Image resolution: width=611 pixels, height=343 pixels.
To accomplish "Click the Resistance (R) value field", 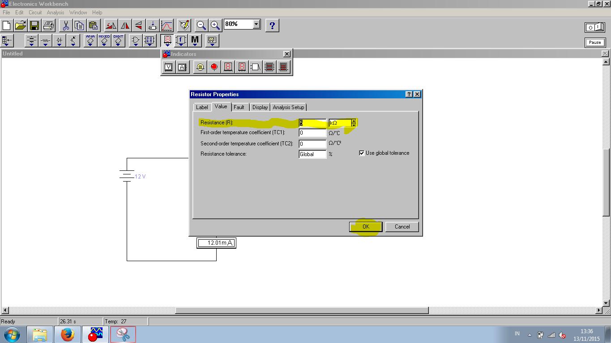I will point(312,123).
